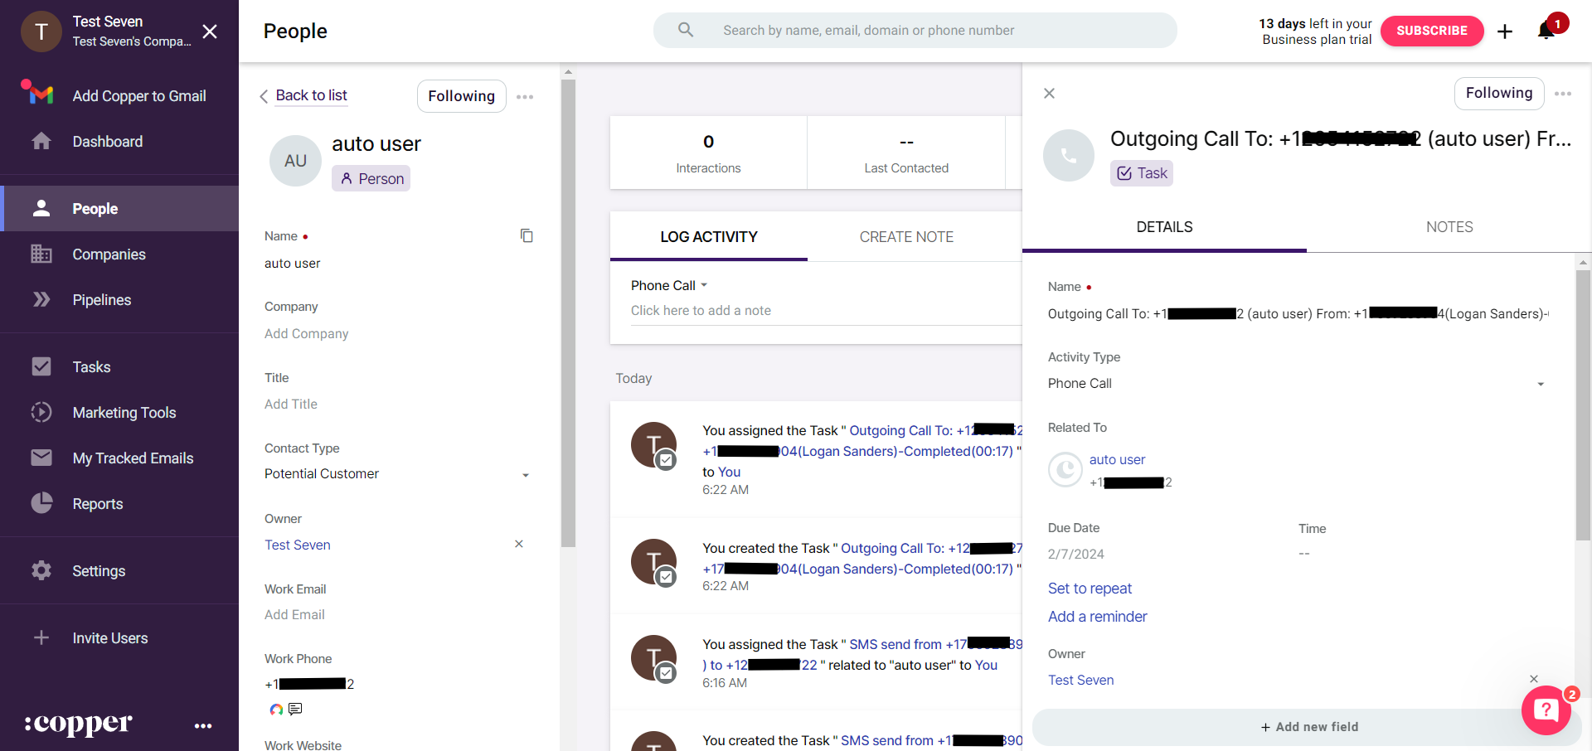
Task: Click in the search by name field
Action: point(915,30)
